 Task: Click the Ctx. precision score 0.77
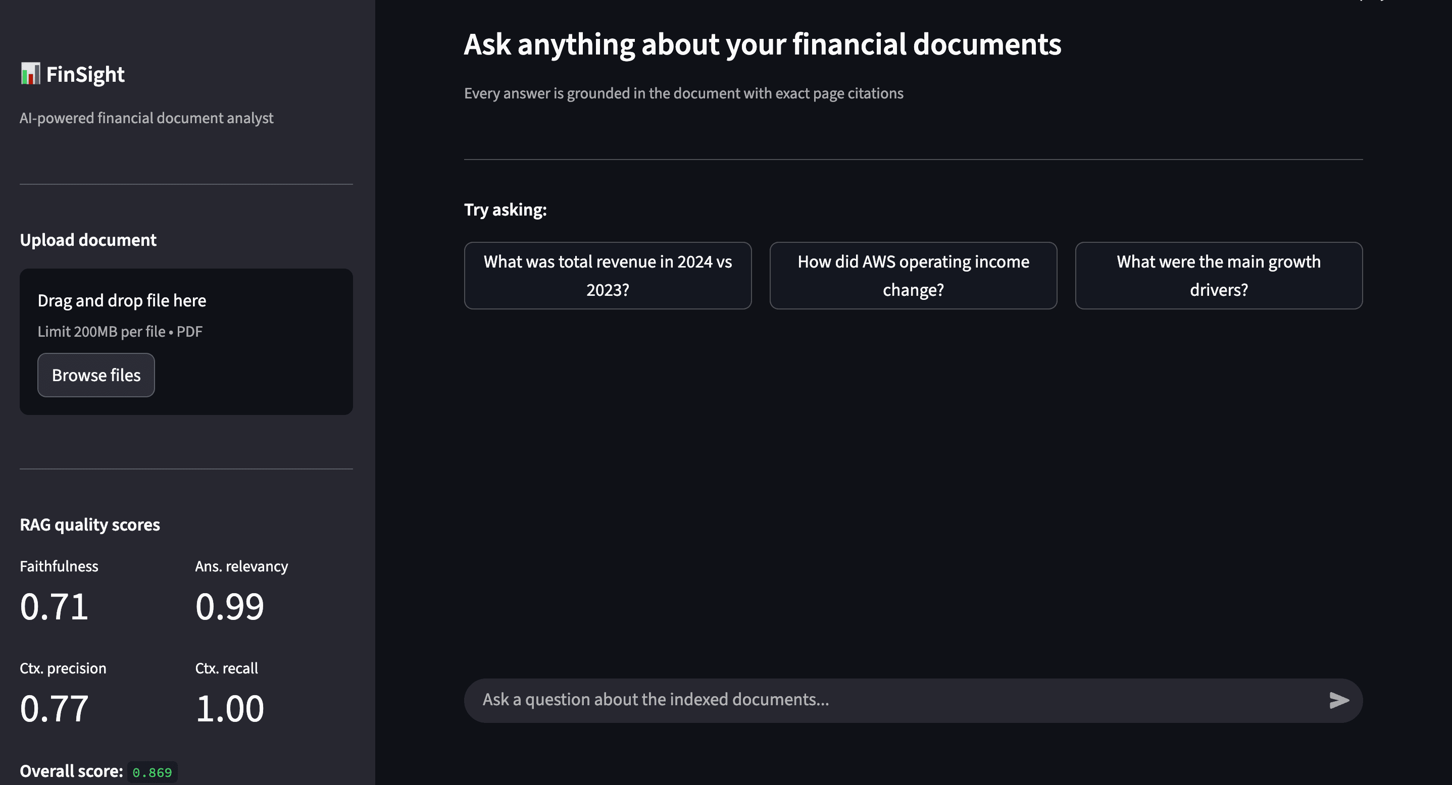pyautogui.click(x=54, y=708)
